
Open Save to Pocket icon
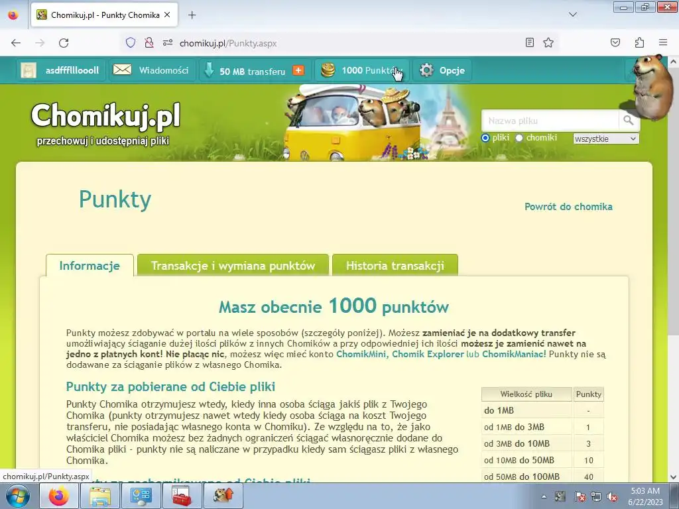(x=615, y=42)
